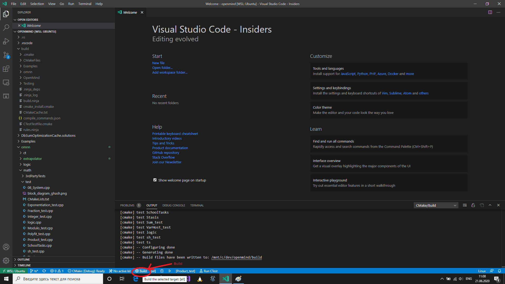Open the CMake view below Remote Explorer
Image resolution: width=505 pixels, height=284 pixels.
(x=6, y=96)
